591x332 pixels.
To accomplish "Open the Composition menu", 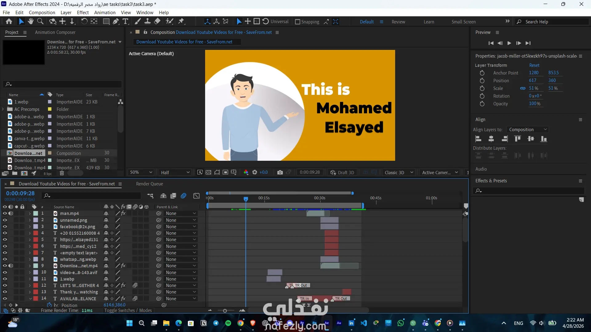I will 42,13.
